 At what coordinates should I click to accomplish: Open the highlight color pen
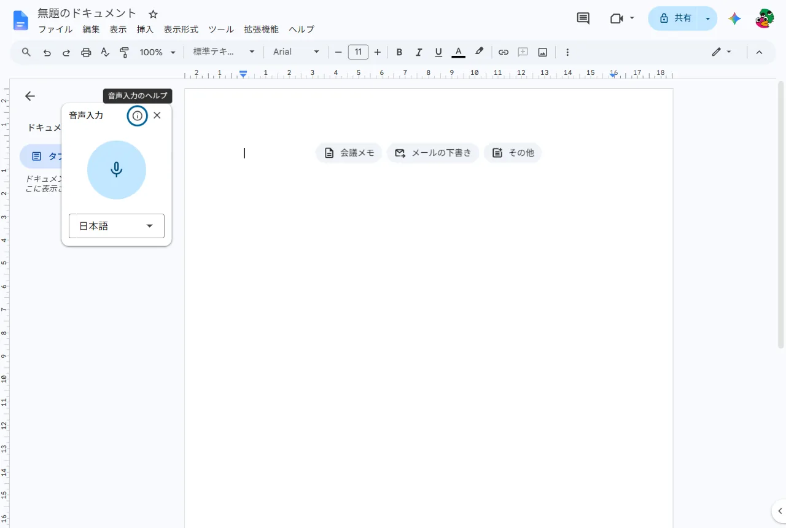click(479, 52)
